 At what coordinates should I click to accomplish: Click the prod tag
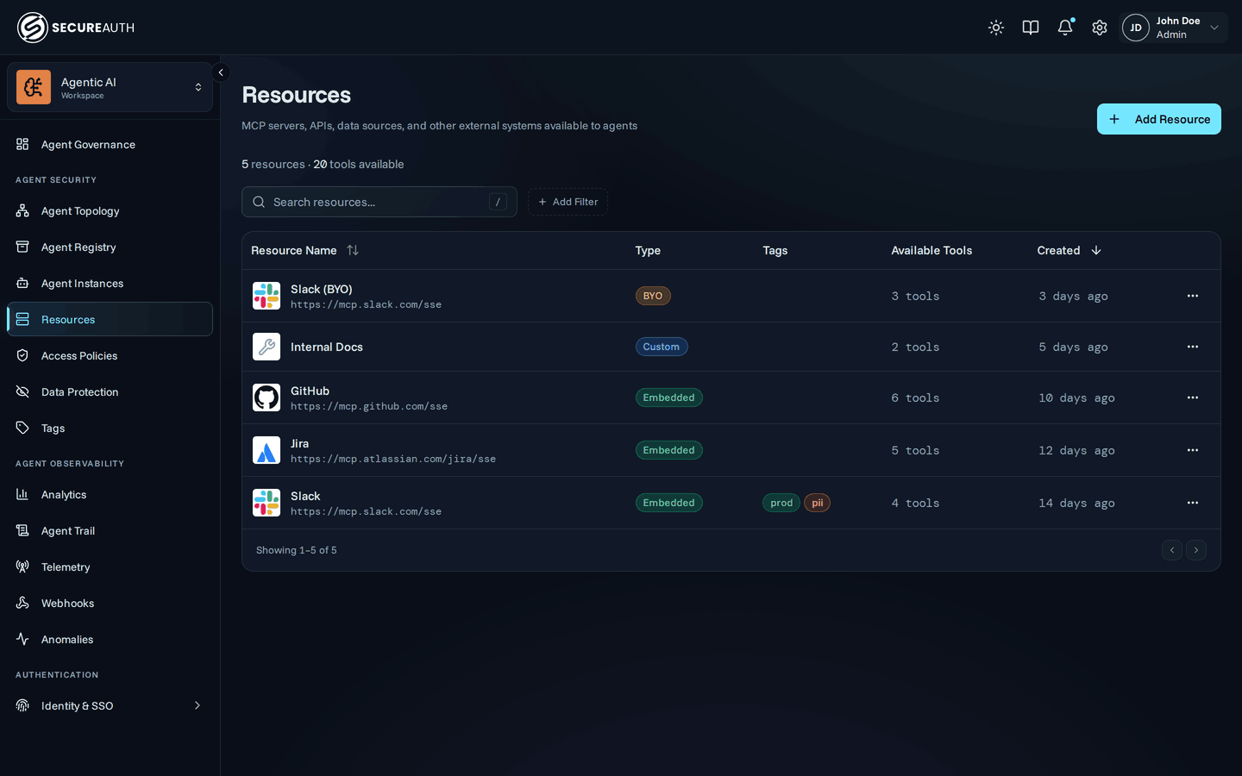(x=781, y=503)
